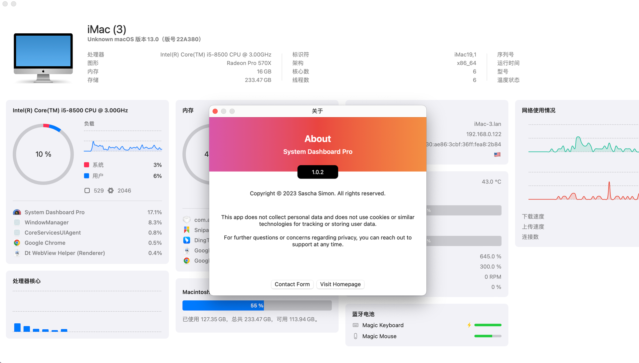Click the threads gear icon showing 2046
This screenshot has height=363, width=639.
(x=110, y=190)
